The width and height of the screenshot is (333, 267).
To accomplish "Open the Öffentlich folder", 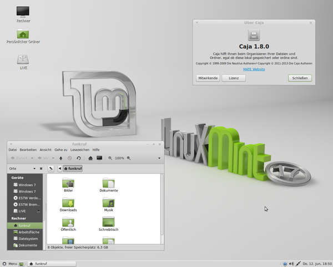I will coord(68,224).
